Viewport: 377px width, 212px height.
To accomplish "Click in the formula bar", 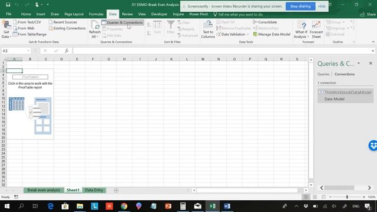I will pos(221,51).
